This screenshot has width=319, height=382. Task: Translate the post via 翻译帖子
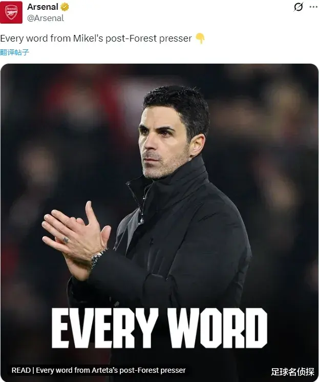[14, 52]
